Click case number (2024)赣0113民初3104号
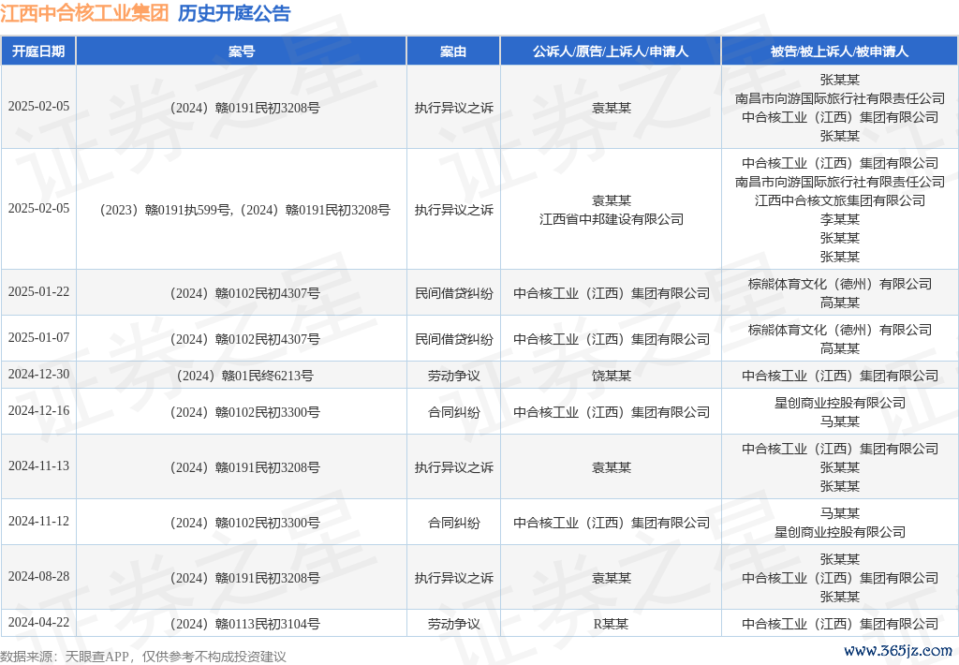Viewport: 959px width, 665px height. point(244,624)
